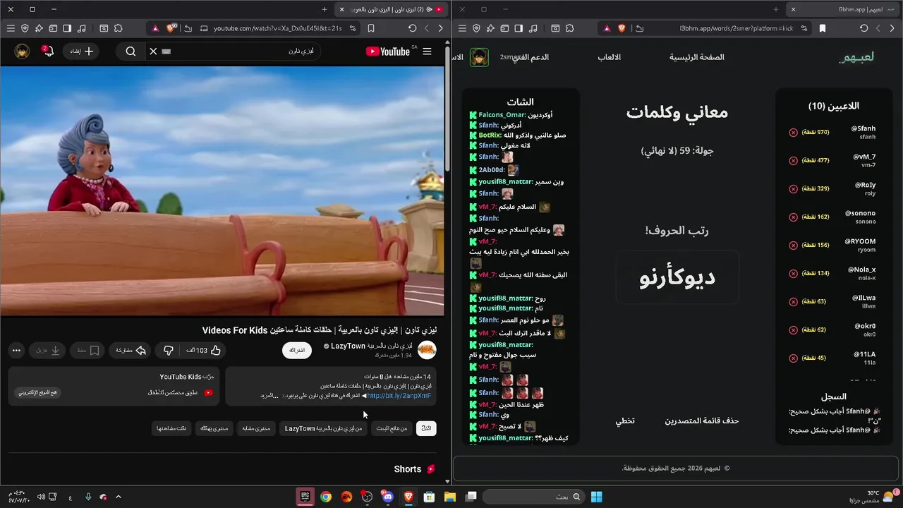Viewport: 903px width, 508px height.
Task: Select the 'الكل' filter chip
Action: (x=426, y=428)
